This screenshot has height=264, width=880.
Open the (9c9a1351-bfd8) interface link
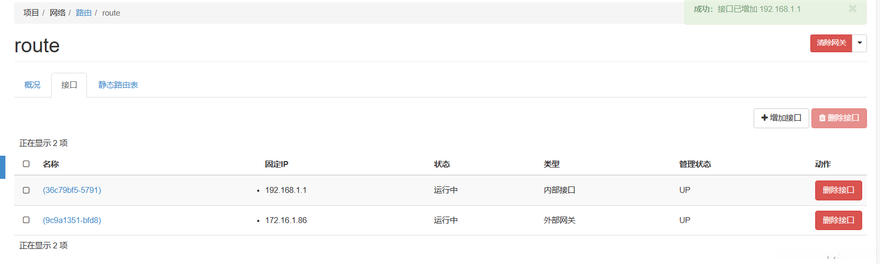click(x=72, y=220)
